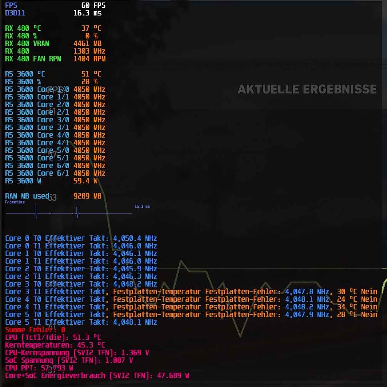Click the RX 480 FAN RPM label
Viewport: 387px width, 387px height.
[33, 59]
